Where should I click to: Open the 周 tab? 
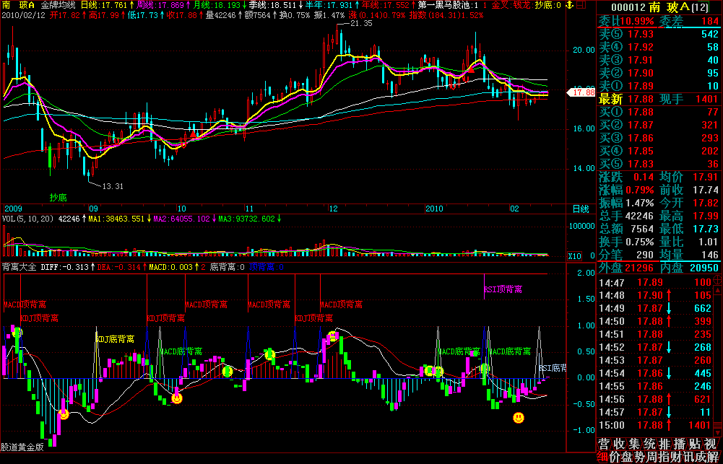point(651,457)
